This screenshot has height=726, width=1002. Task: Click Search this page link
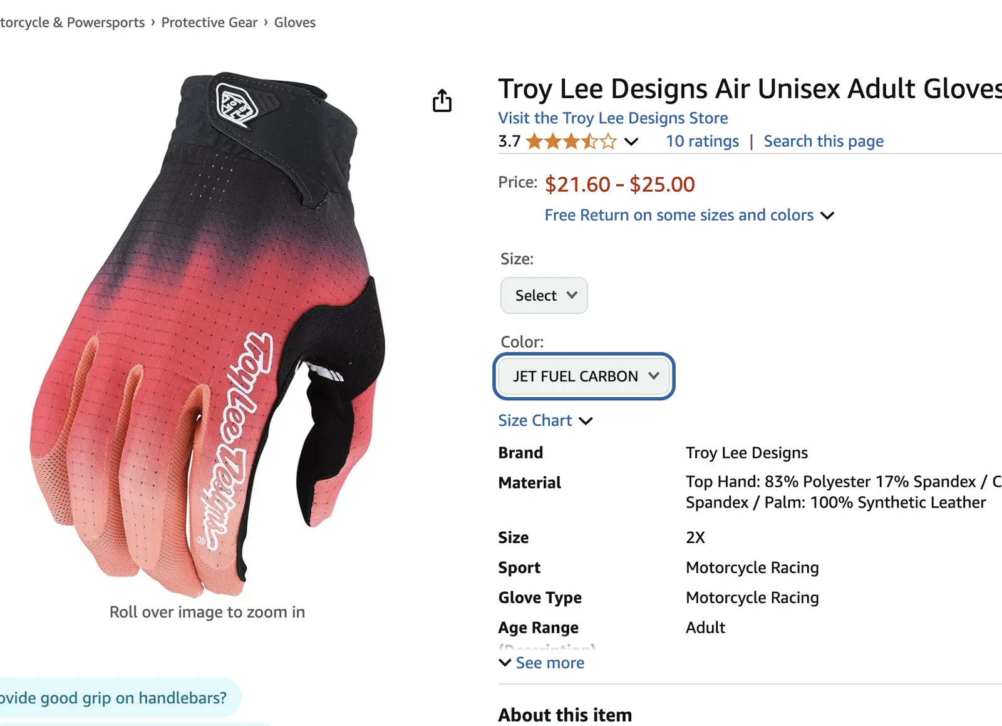coord(823,142)
